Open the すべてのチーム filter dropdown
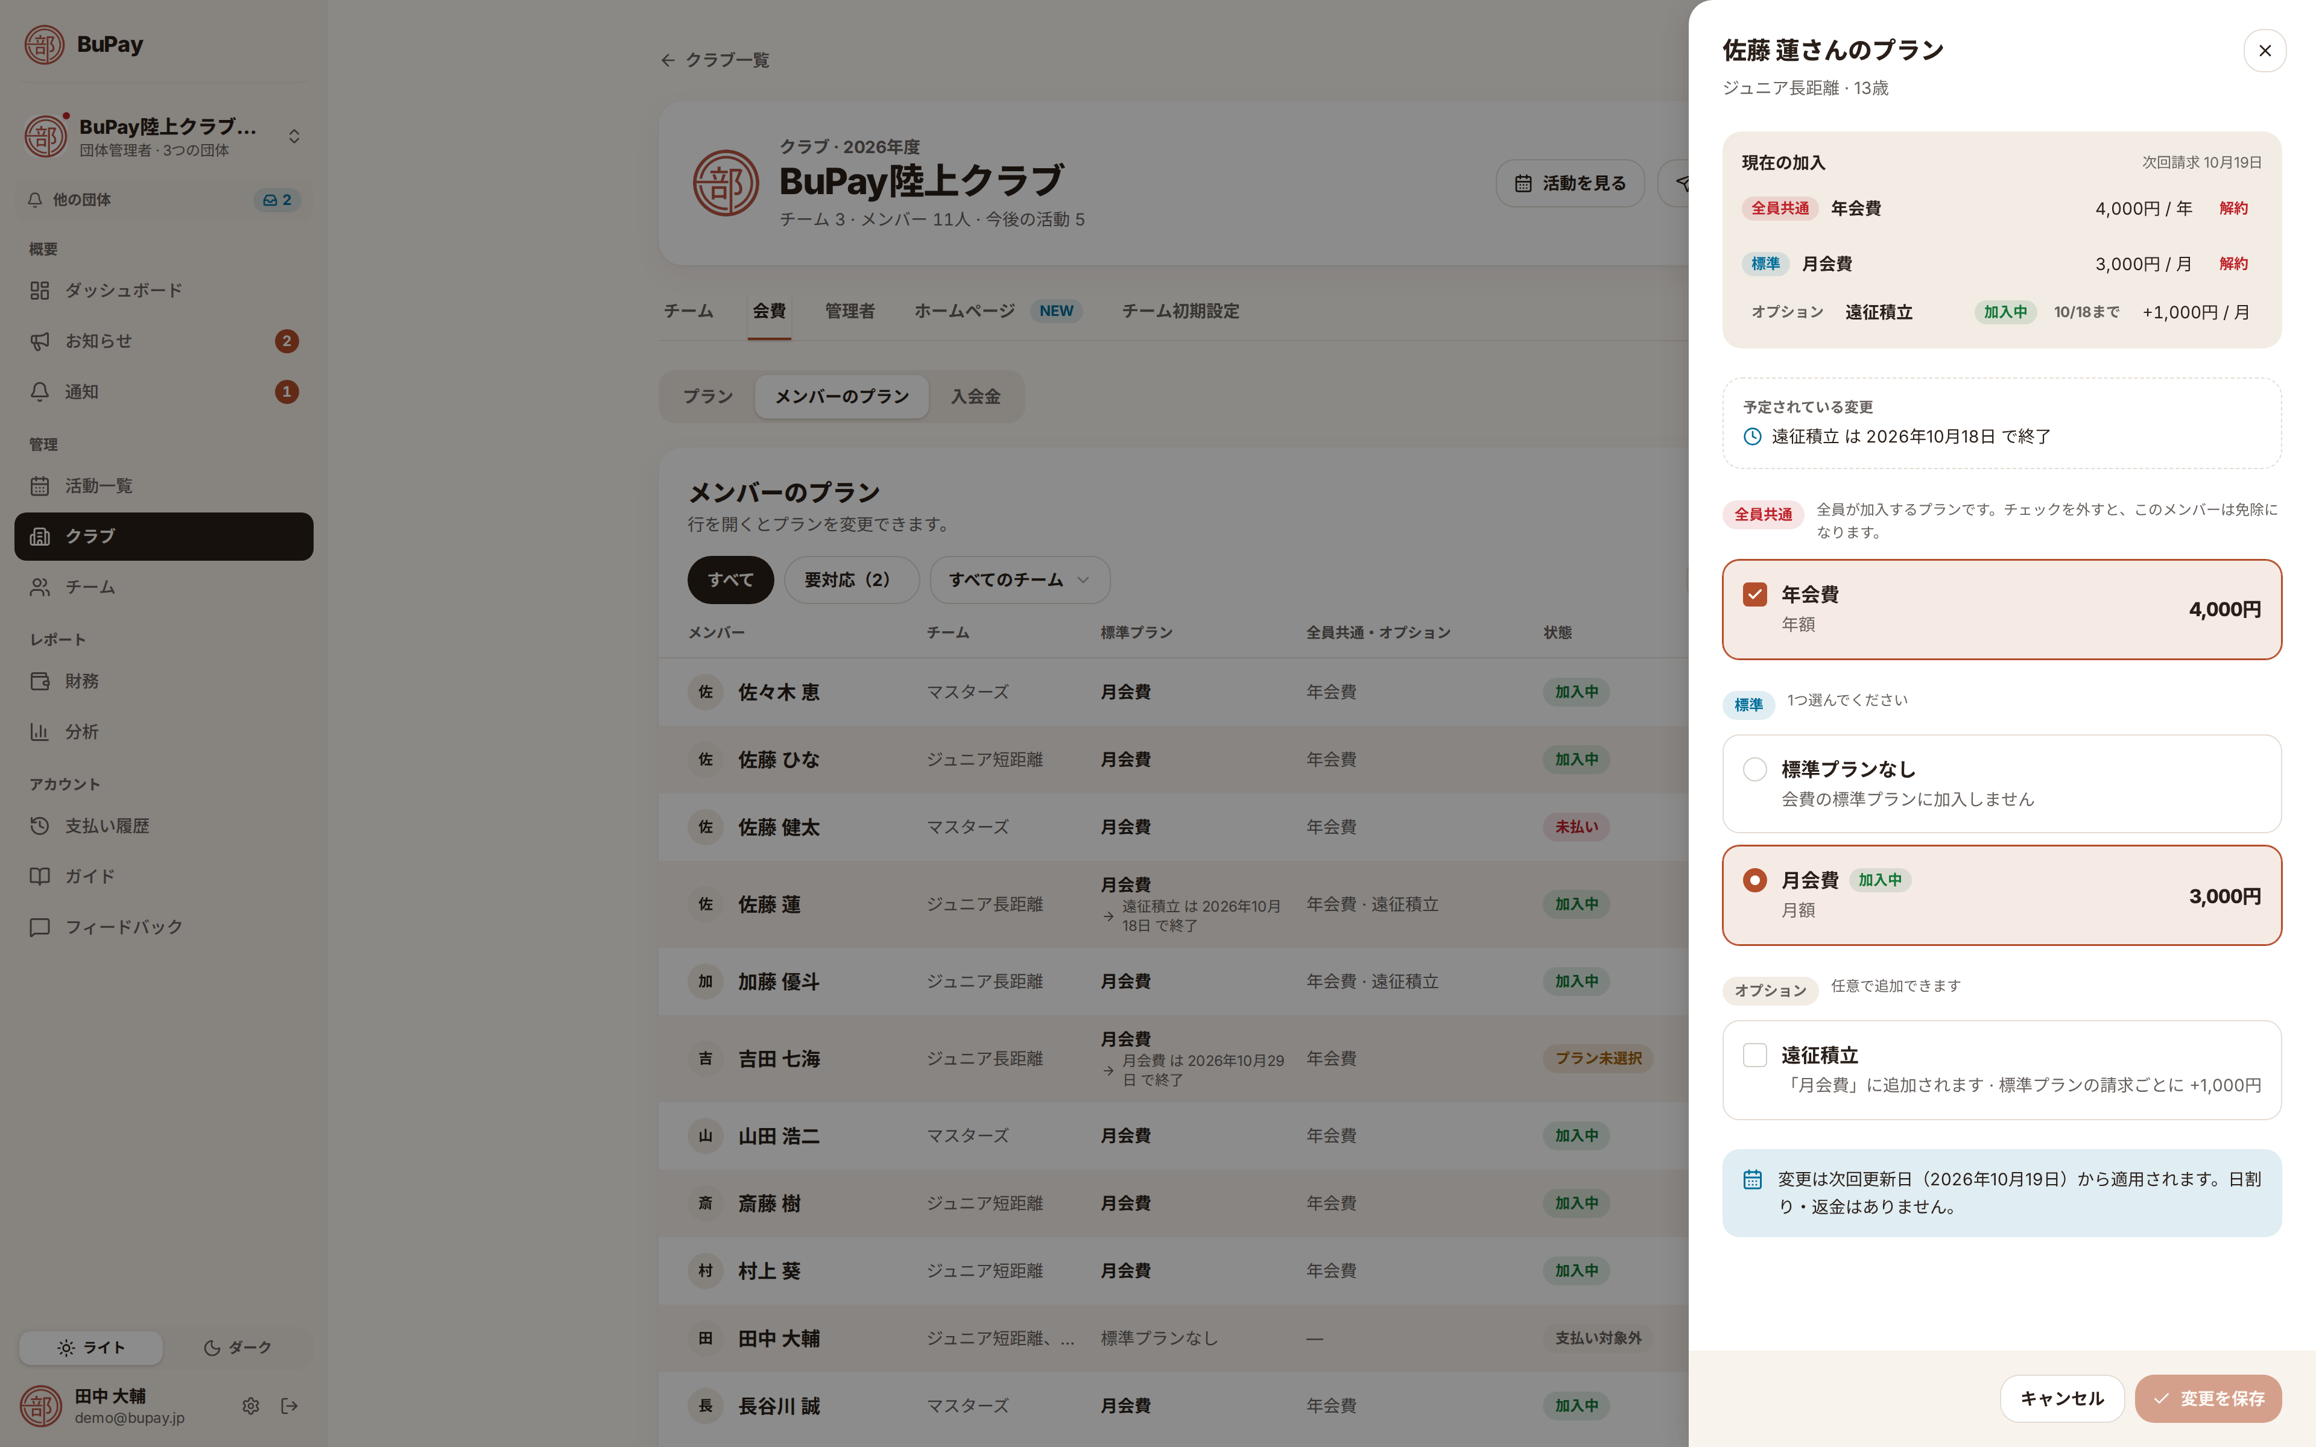This screenshot has width=2316, height=1447. tap(1019, 580)
